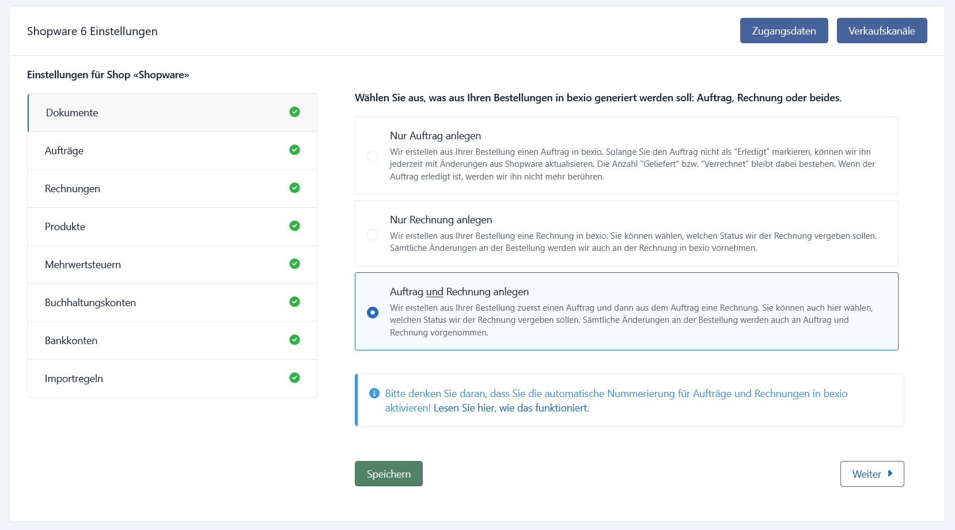Click the green checkmark beside Dokumente
The width and height of the screenshot is (955, 530).
294,112
